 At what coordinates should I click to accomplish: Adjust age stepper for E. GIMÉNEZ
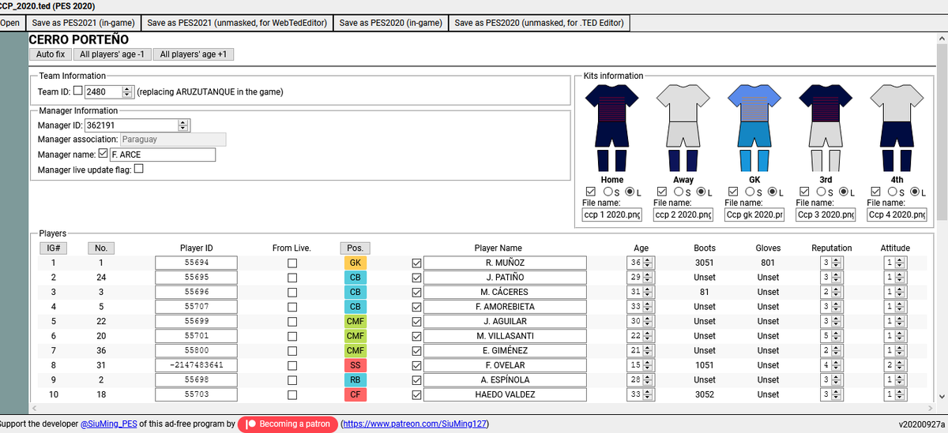648,350
